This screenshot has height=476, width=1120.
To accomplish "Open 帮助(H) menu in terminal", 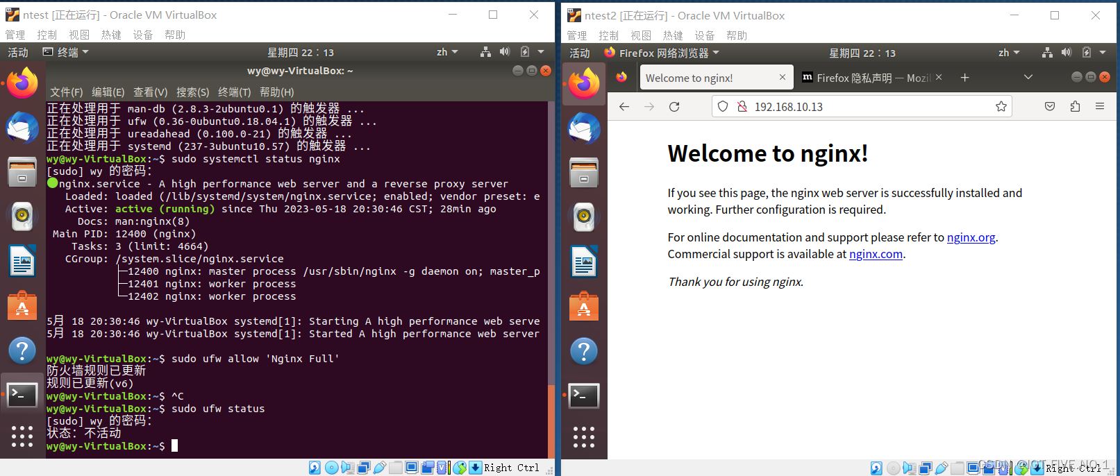I will (277, 92).
